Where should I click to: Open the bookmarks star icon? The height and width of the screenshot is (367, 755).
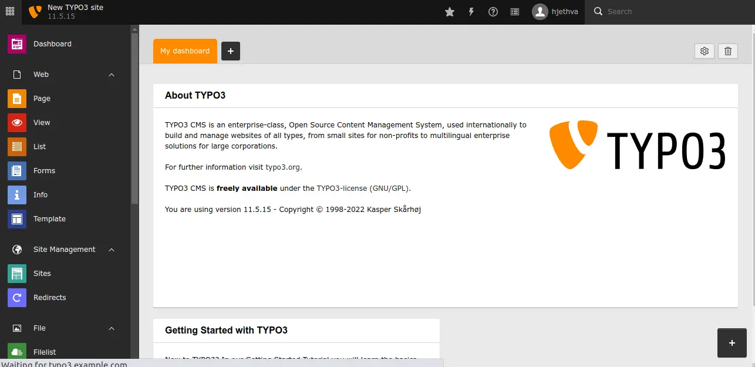click(450, 12)
